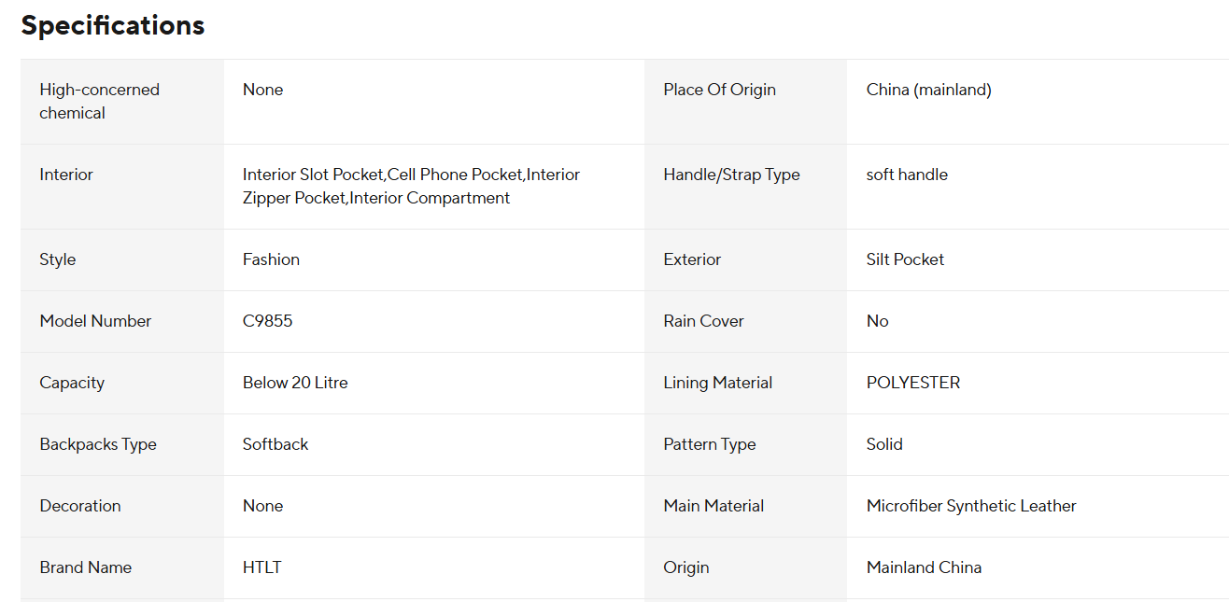1229x602 pixels.
Task: Click the Specifications heading
Action: coord(112,26)
